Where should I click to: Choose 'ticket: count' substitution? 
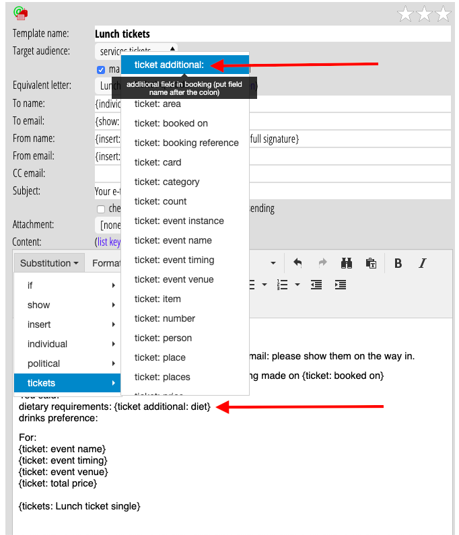click(x=185, y=201)
